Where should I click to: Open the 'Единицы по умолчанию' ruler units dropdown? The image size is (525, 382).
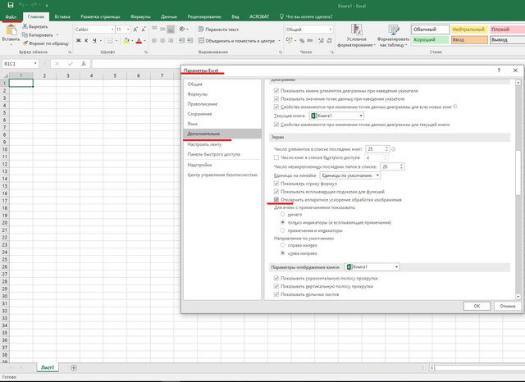coord(377,175)
